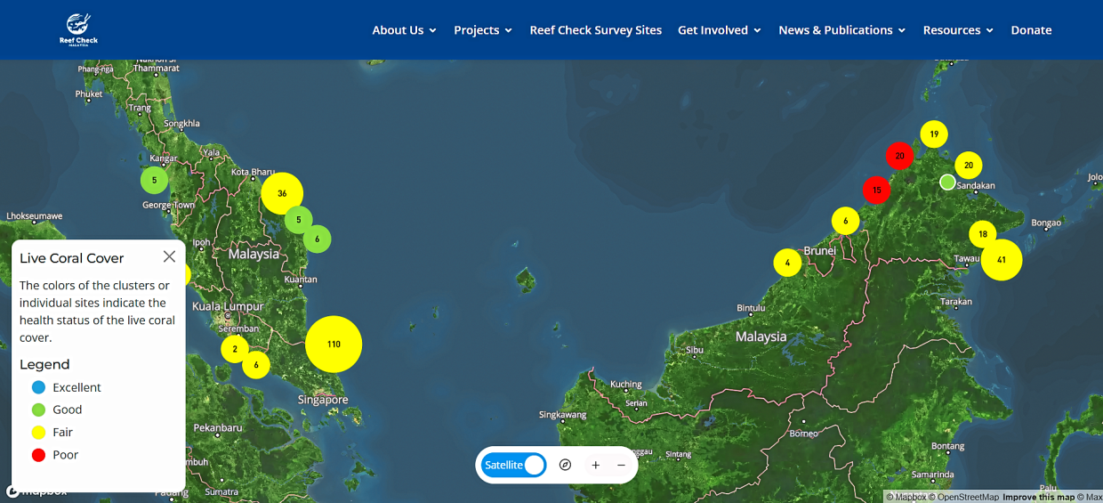The image size is (1103, 503).
Task: Select the yellow cluster marked 41
Action: click(x=1002, y=260)
